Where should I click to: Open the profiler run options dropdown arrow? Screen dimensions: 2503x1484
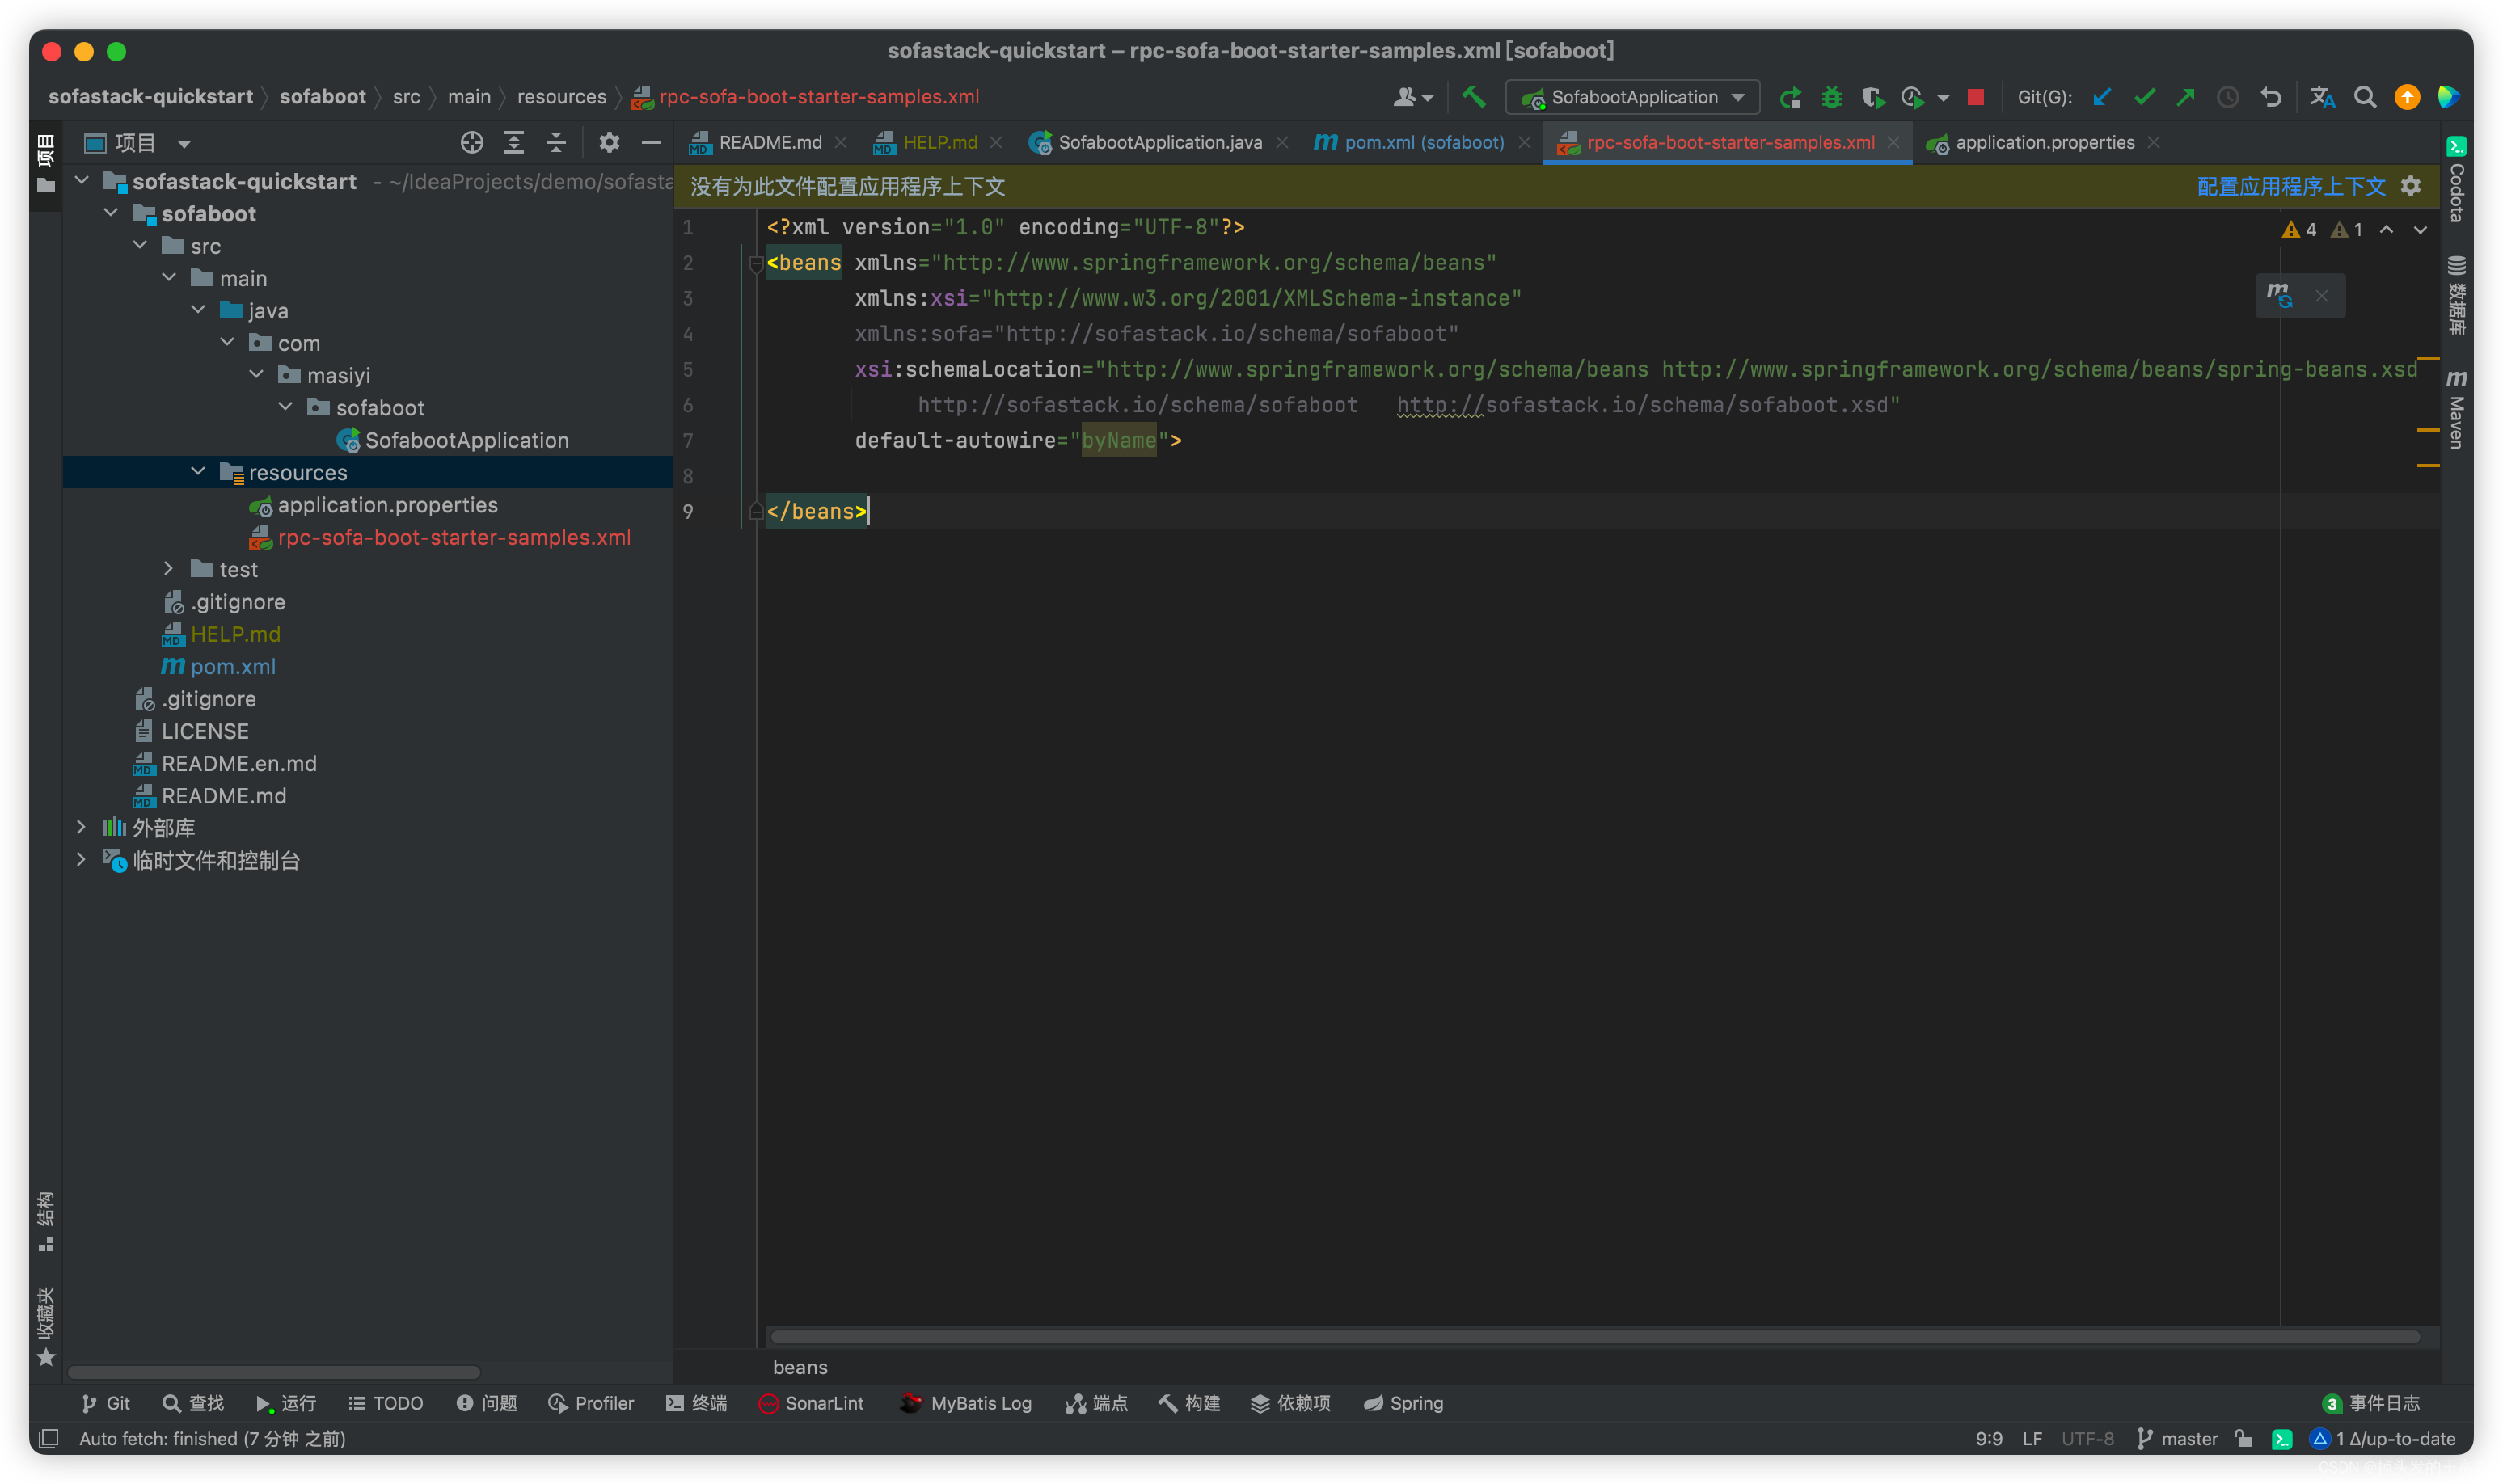1943,98
